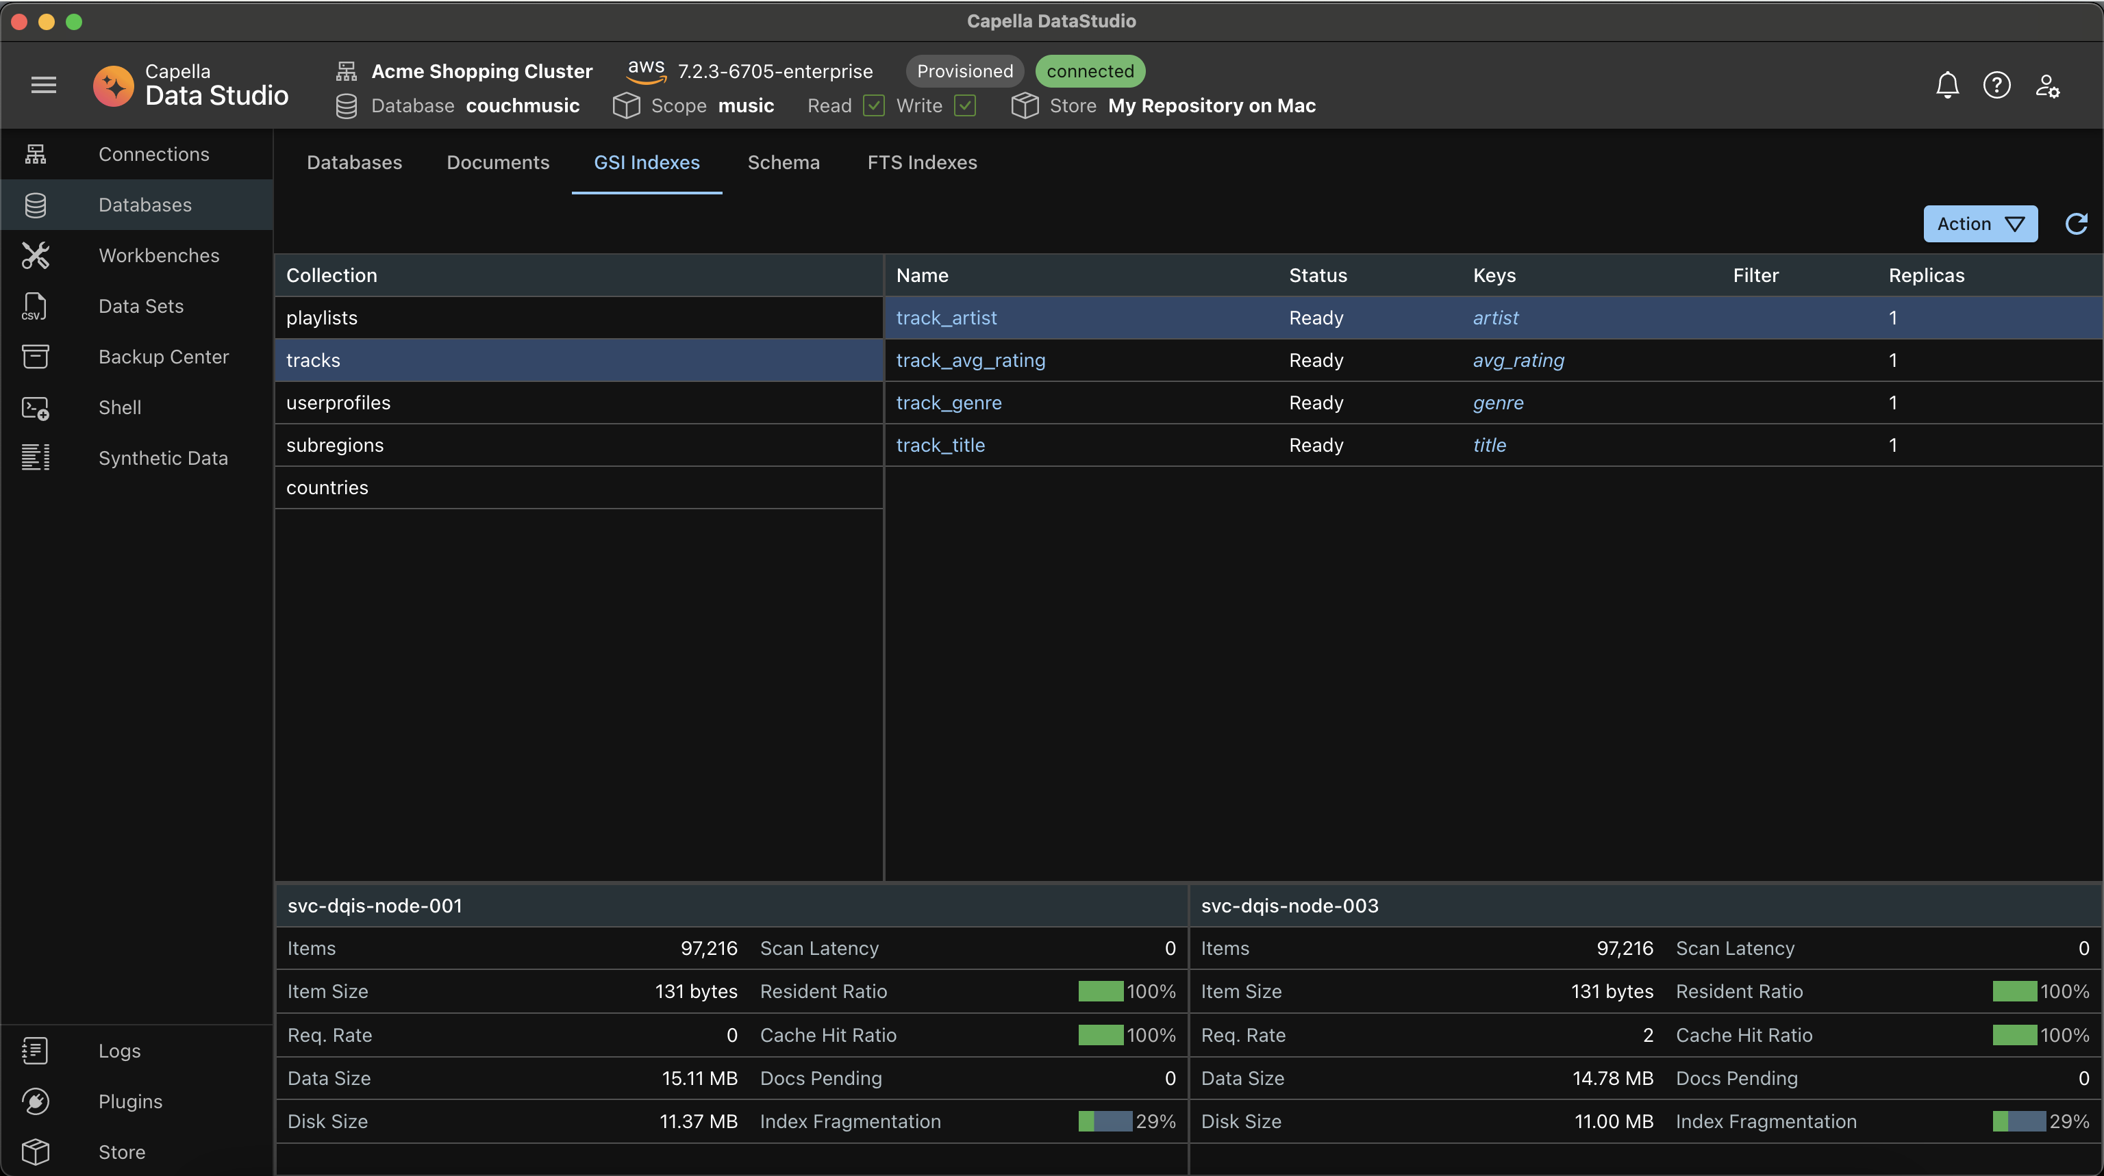The width and height of the screenshot is (2104, 1176).
Task: Open the hamburger menu icon
Action: (43, 85)
